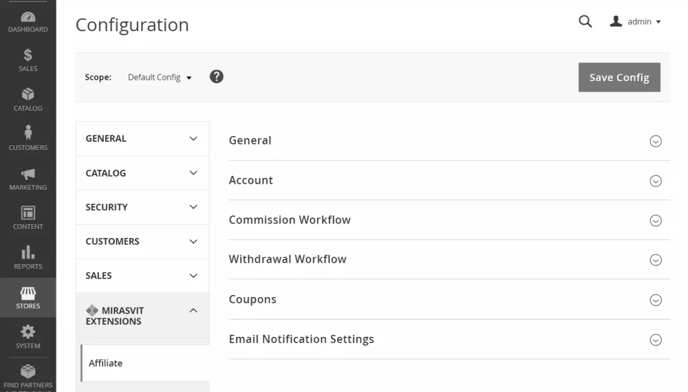688x392 pixels.
Task: Select the Affiliate configuration item
Action: [106, 363]
